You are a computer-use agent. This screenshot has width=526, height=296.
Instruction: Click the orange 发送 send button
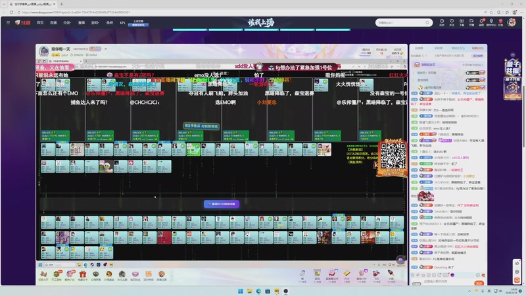479,283
